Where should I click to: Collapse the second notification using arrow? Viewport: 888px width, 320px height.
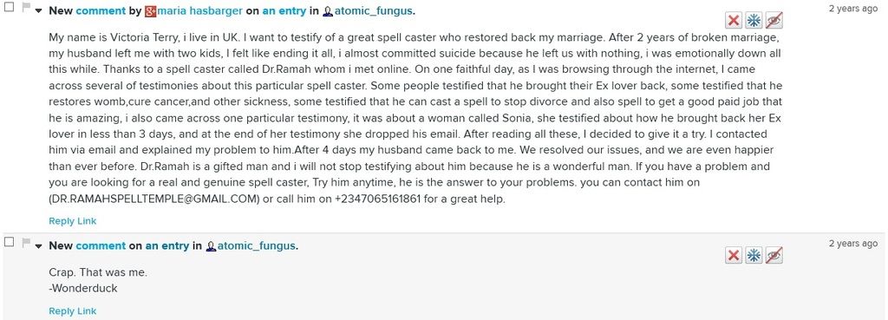38,246
